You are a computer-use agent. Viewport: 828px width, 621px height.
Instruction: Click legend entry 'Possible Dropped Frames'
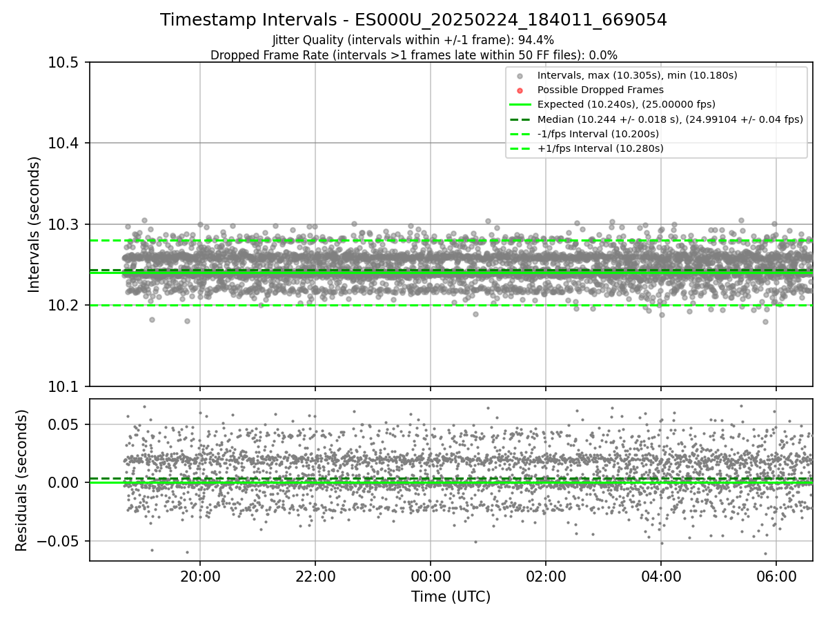(x=600, y=90)
